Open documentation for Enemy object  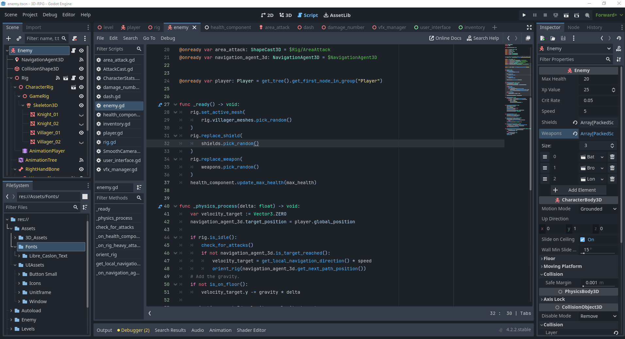[618, 49]
